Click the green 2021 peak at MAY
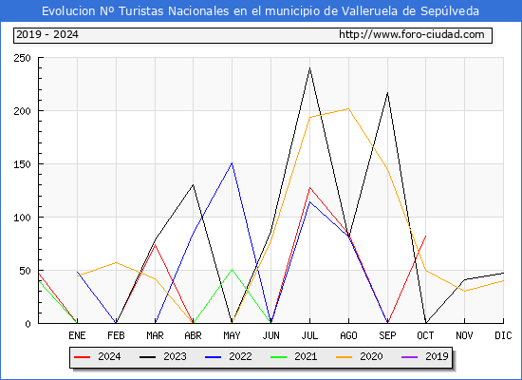Screen dimensions: 522x380 click(x=232, y=270)
